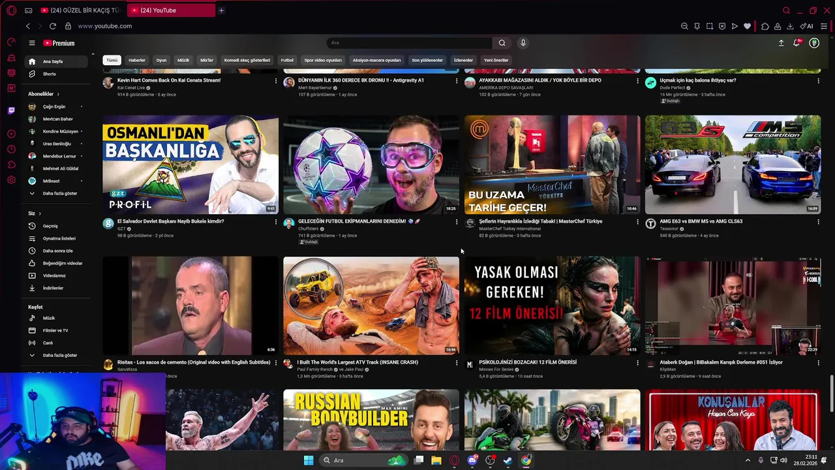Open Canlı live section in sidebar
835x470 pixels.
55,343
